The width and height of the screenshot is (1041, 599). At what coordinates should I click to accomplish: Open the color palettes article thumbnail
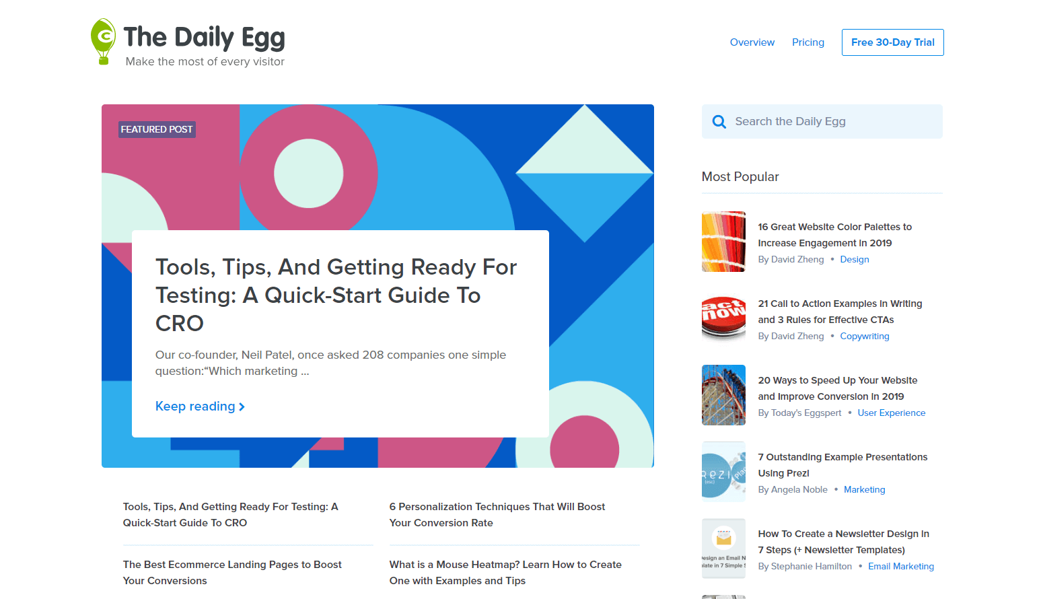(x=723, y=242)
